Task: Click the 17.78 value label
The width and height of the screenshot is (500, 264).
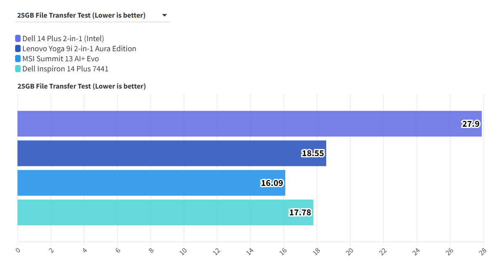Action: pos(300,212)
